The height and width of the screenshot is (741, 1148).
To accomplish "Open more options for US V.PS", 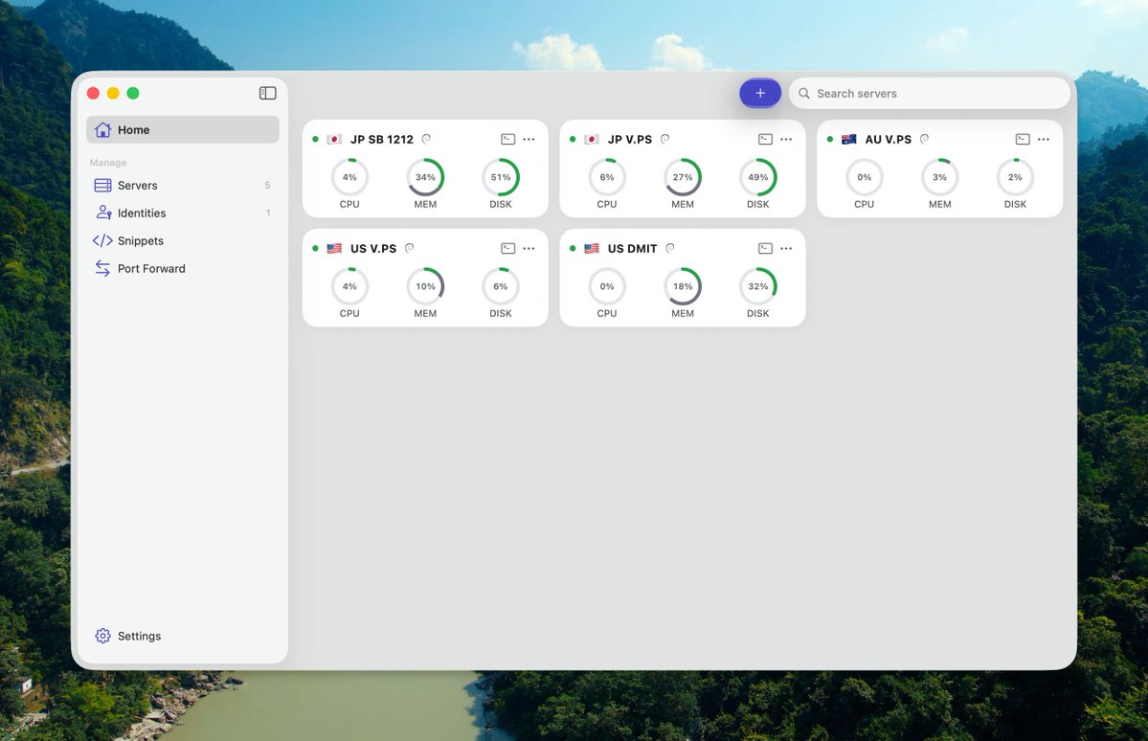I will click(x=529, y=248).
